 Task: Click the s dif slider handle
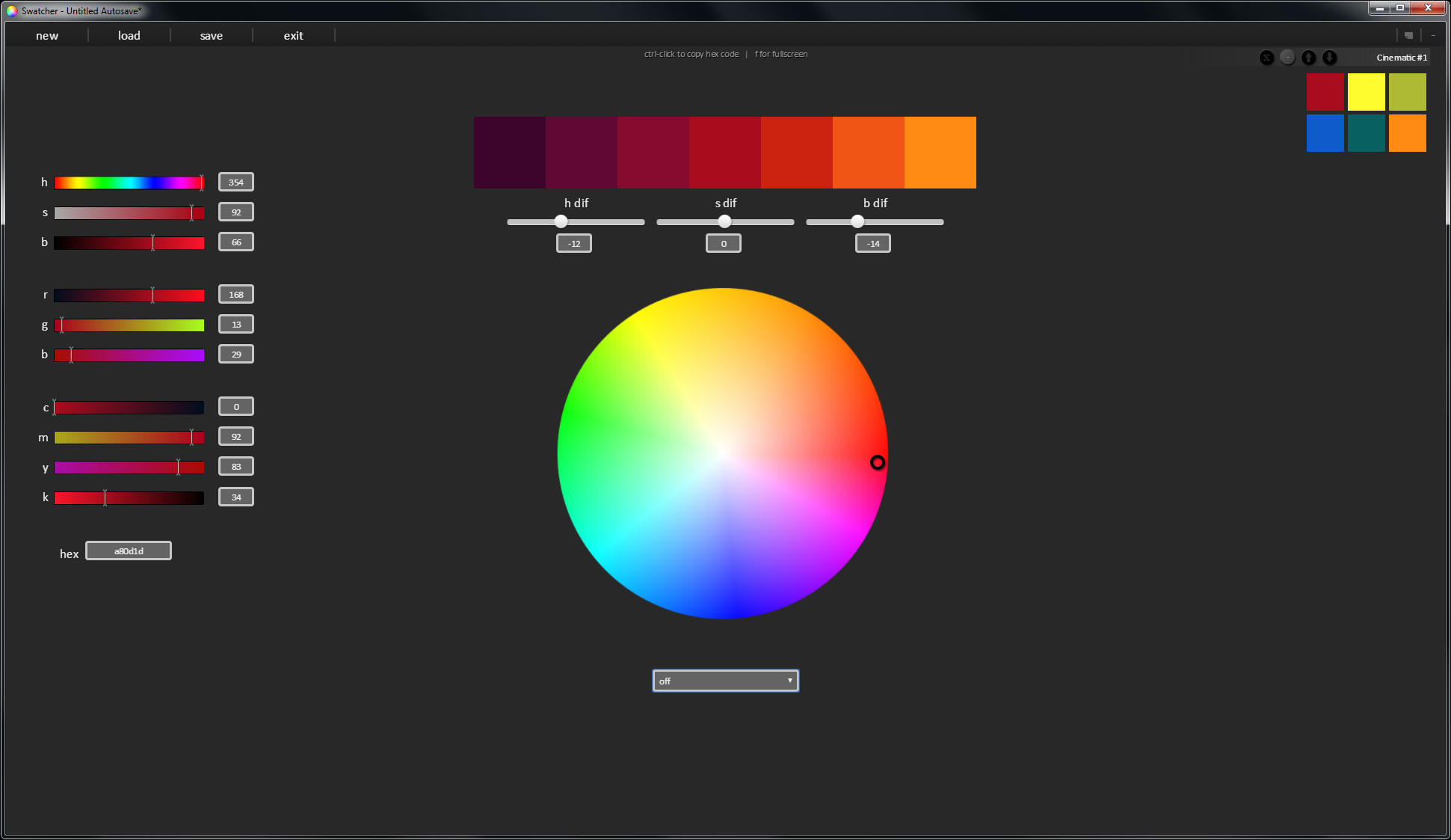(724, 221)
